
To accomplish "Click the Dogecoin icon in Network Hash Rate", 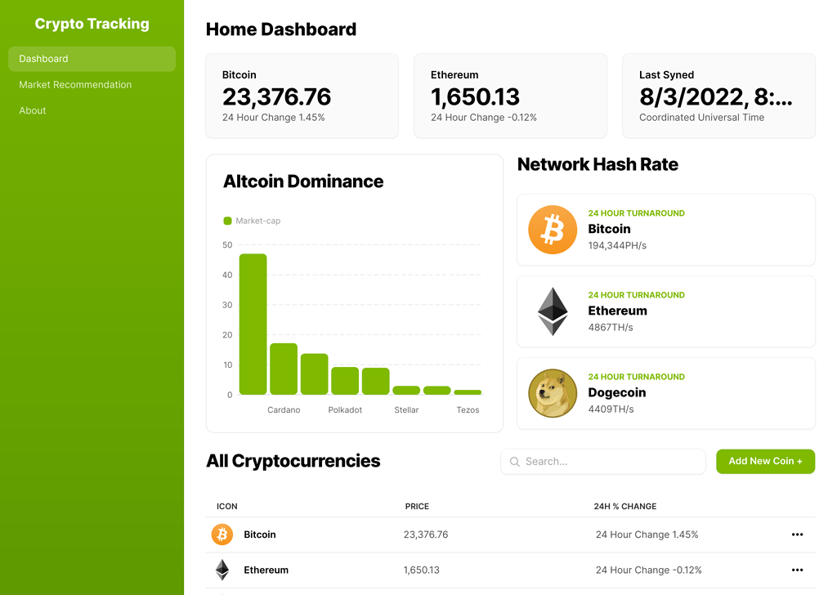I will tap(552, 393).
